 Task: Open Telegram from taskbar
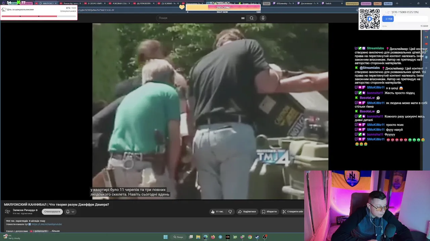[x=220, y=237]
